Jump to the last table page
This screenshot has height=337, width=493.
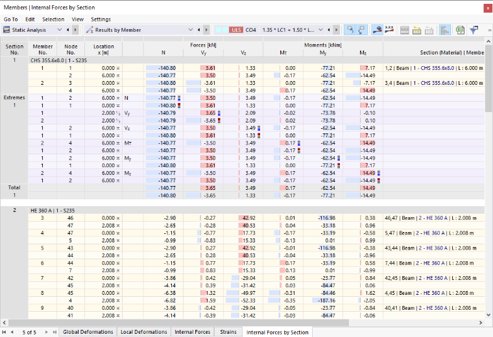tap(54, 332)
